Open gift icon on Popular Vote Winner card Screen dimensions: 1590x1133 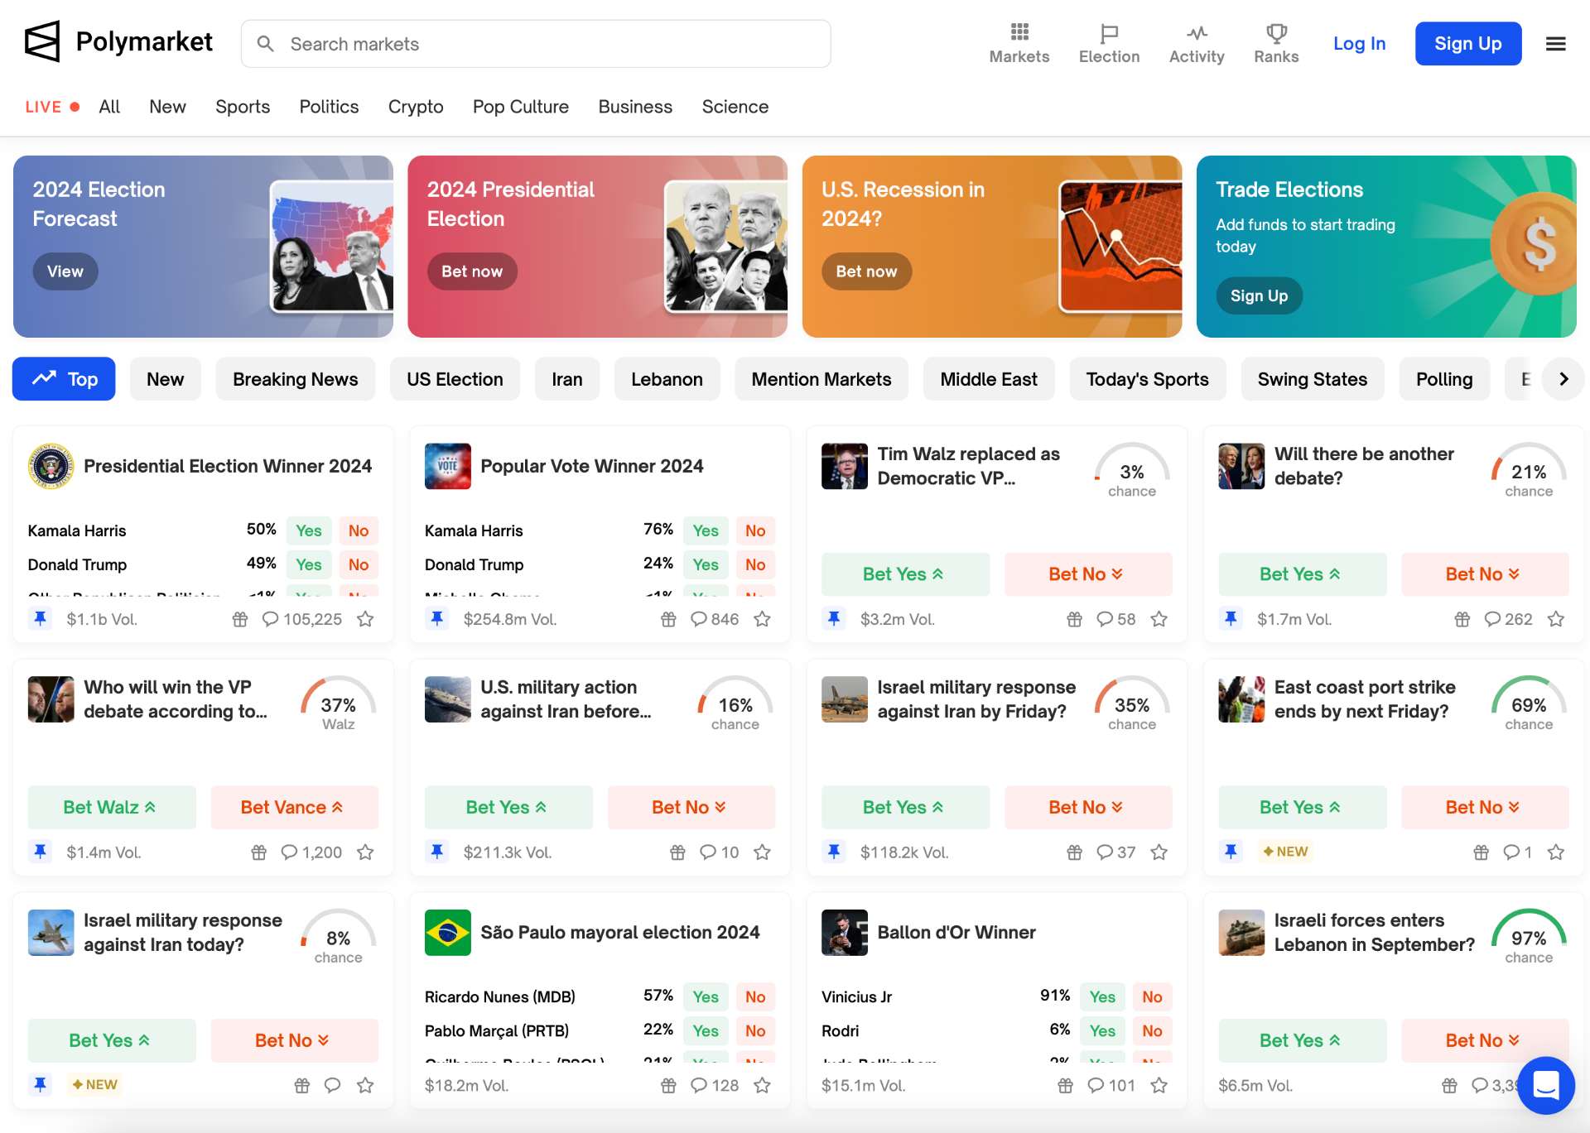pyautogui.click(x=668, y=619)
